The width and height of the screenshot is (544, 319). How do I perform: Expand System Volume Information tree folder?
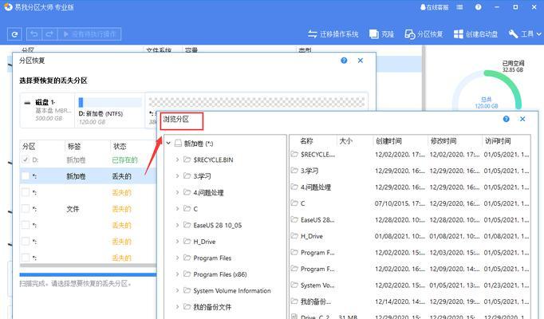177,290
